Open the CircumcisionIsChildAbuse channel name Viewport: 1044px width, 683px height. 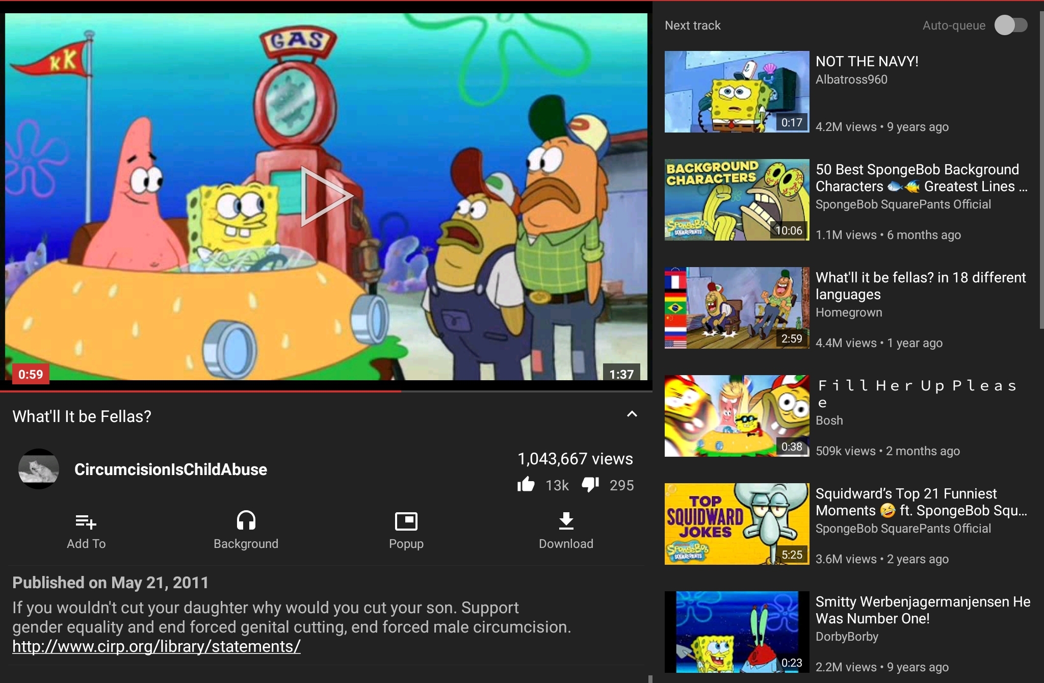click(x=171, y=469)
